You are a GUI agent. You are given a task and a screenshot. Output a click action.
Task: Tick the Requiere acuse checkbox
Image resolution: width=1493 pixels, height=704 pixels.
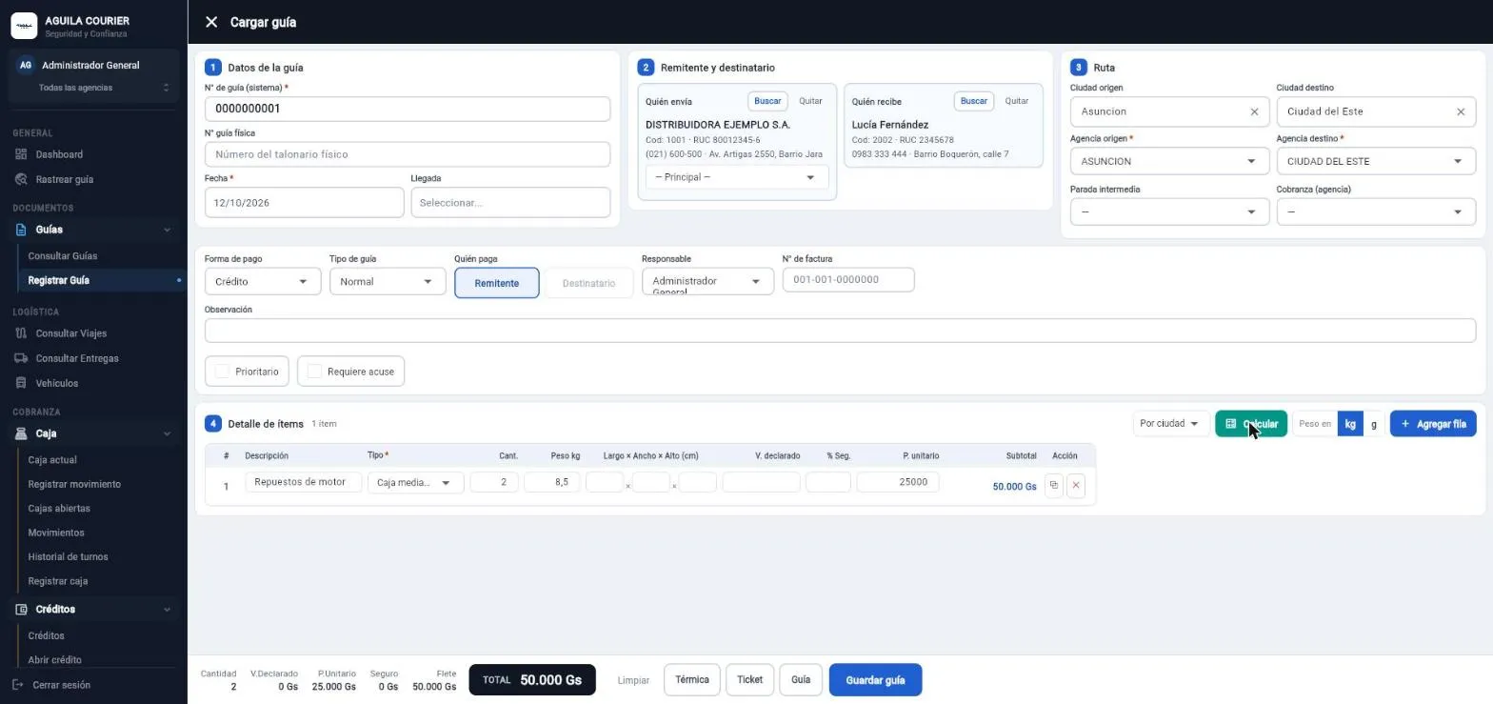pos(314,372)
